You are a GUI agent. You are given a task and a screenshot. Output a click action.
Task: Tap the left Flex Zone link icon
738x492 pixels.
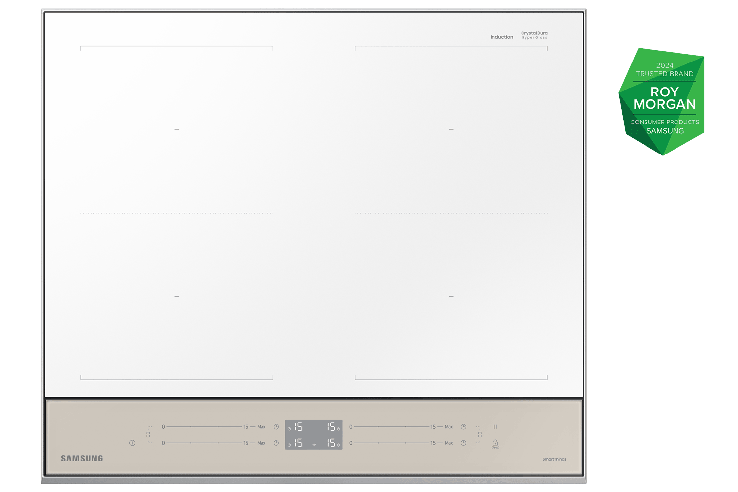pyautogui.click(x=149, y=435)
